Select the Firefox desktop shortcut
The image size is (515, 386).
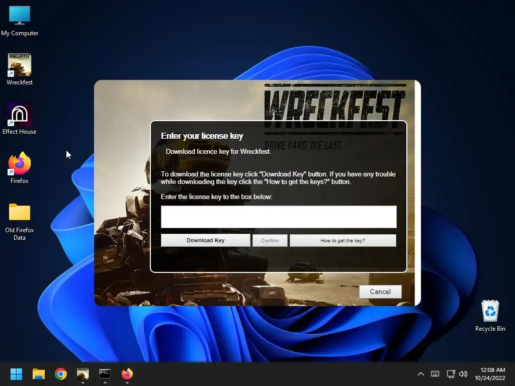pyautogui.click(x=20, y=168)
